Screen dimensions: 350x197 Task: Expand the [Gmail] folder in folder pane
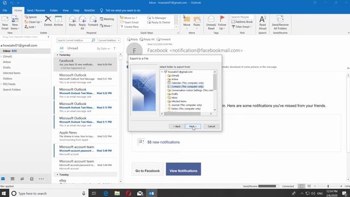(1, 56)
